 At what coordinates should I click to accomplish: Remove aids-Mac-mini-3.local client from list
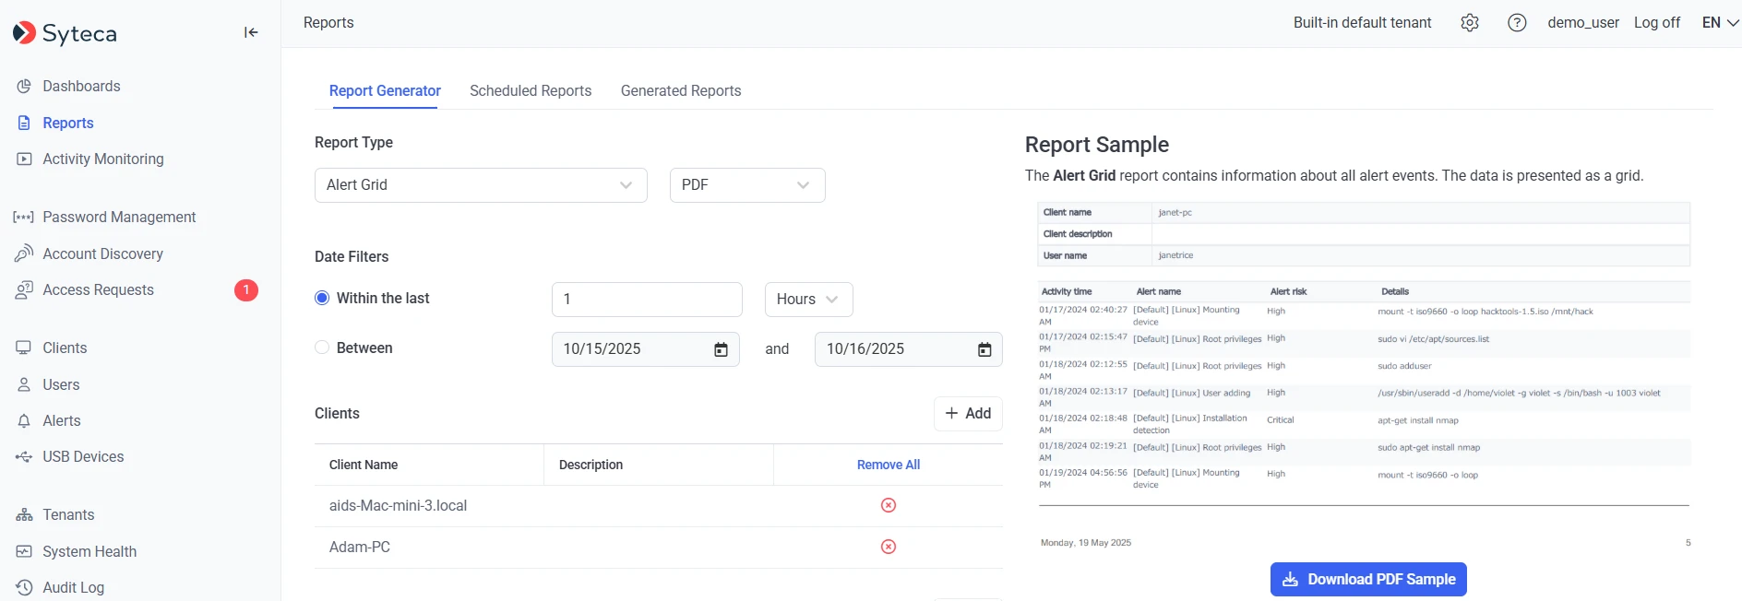[x=888, y=505]
